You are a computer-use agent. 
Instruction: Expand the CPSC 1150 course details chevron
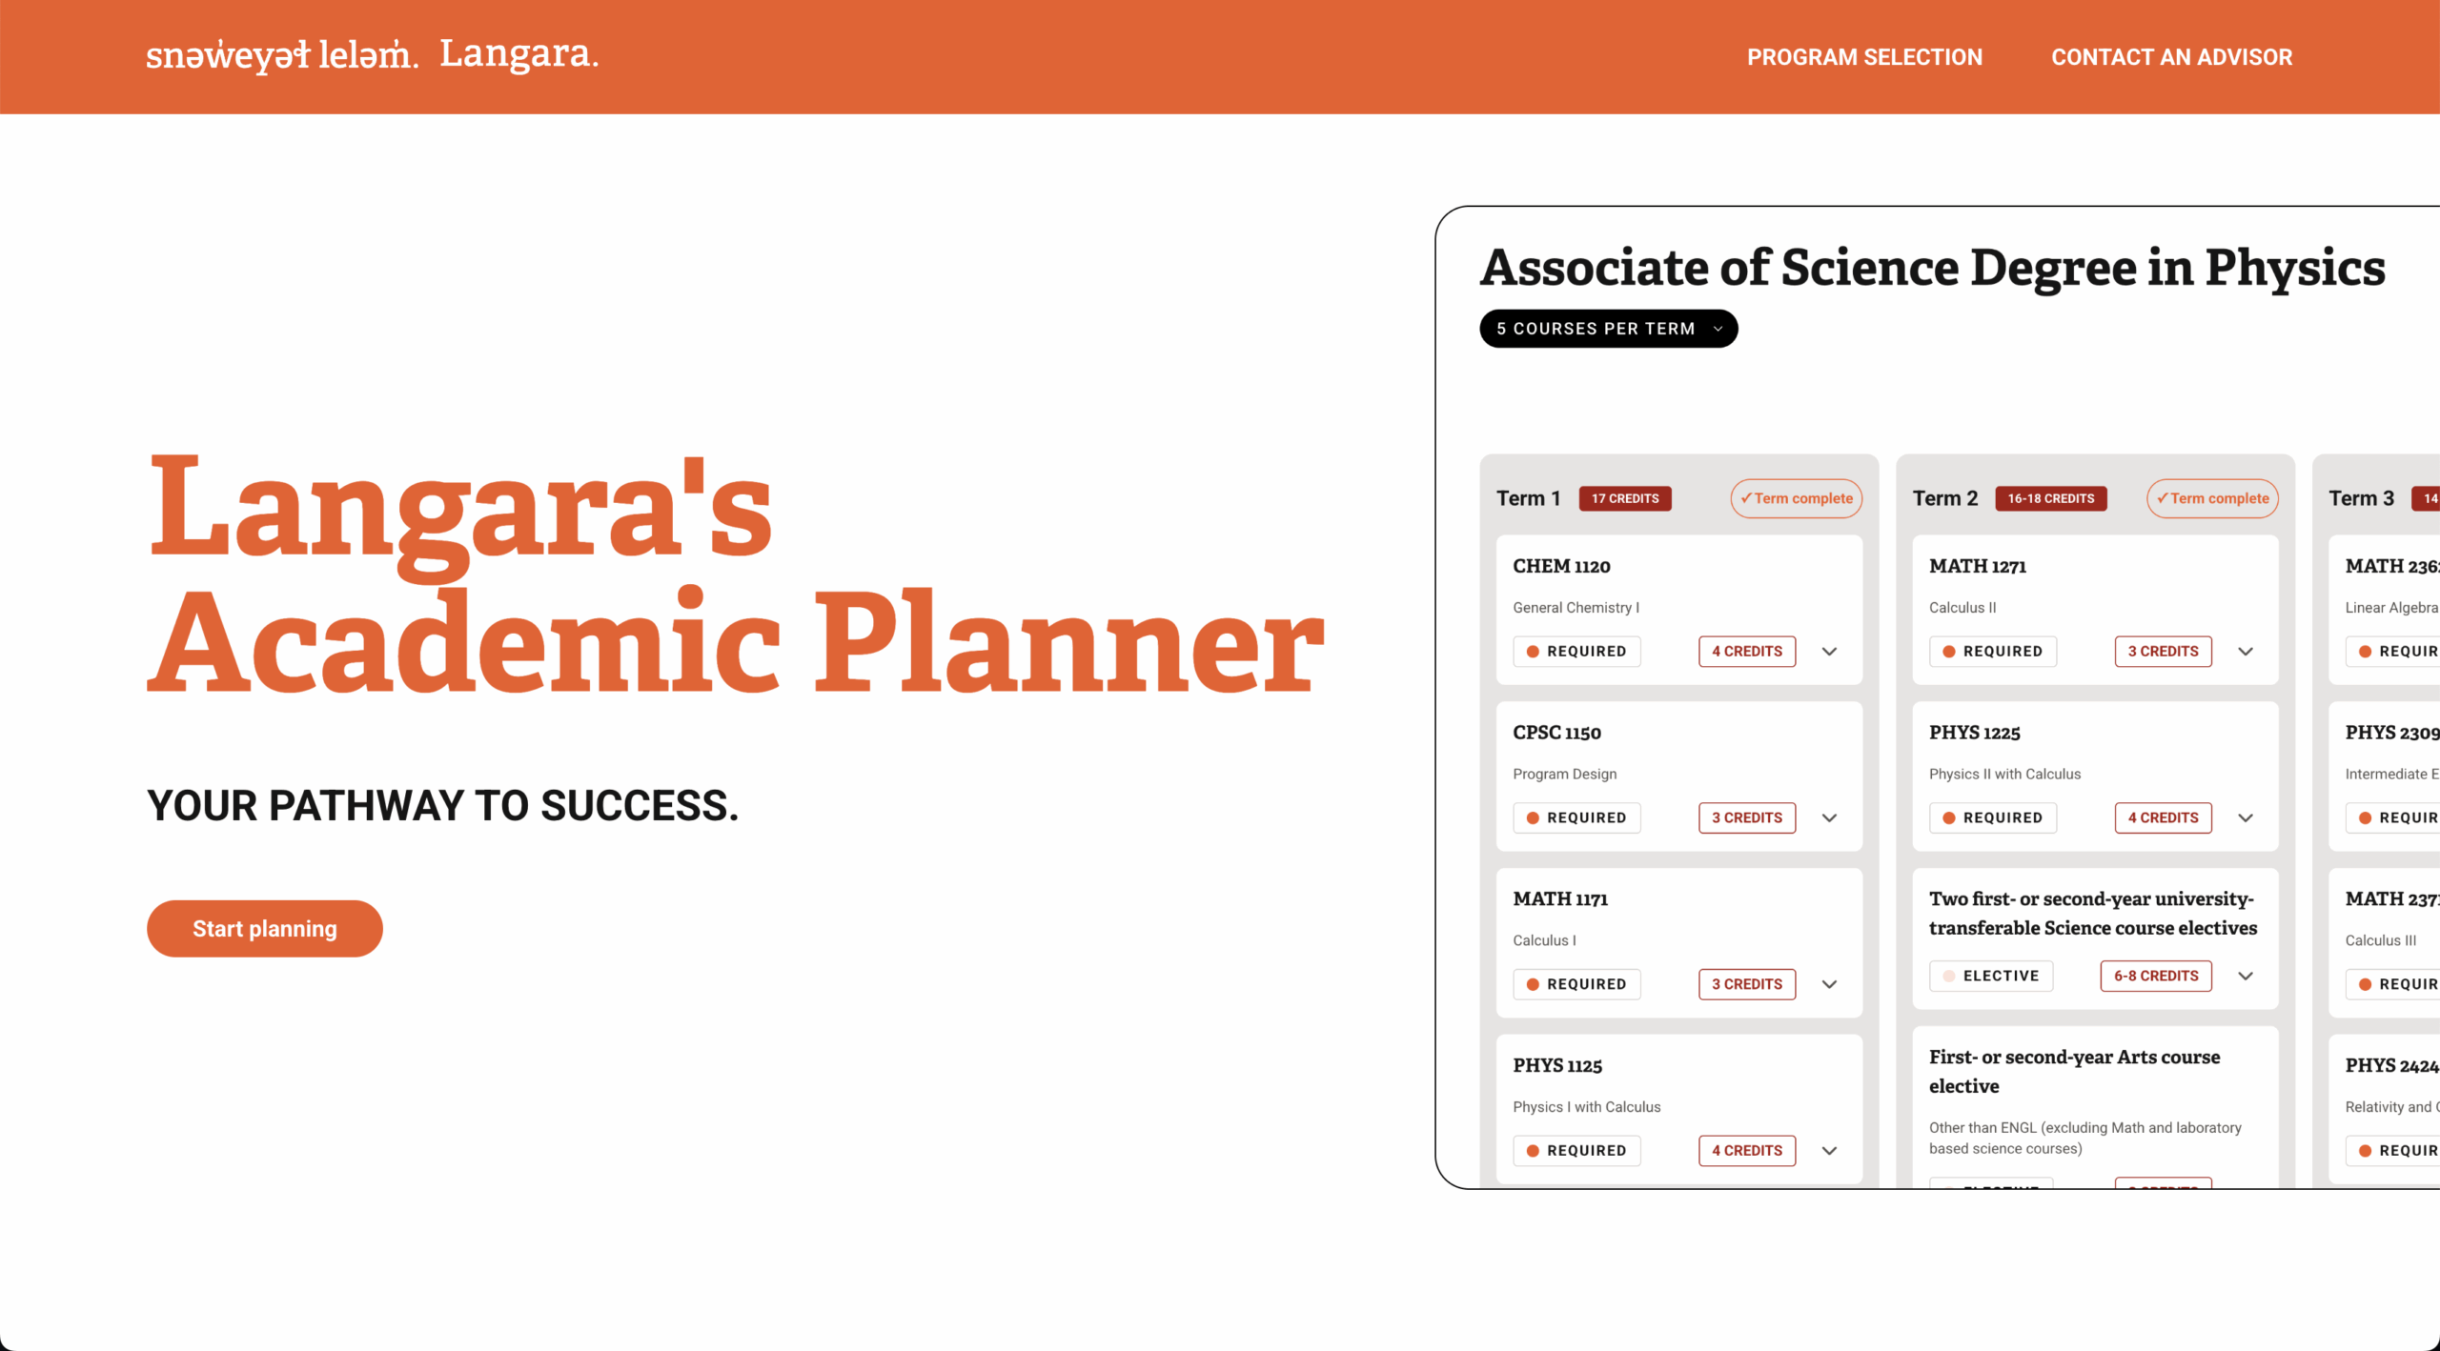[1829, 817]
